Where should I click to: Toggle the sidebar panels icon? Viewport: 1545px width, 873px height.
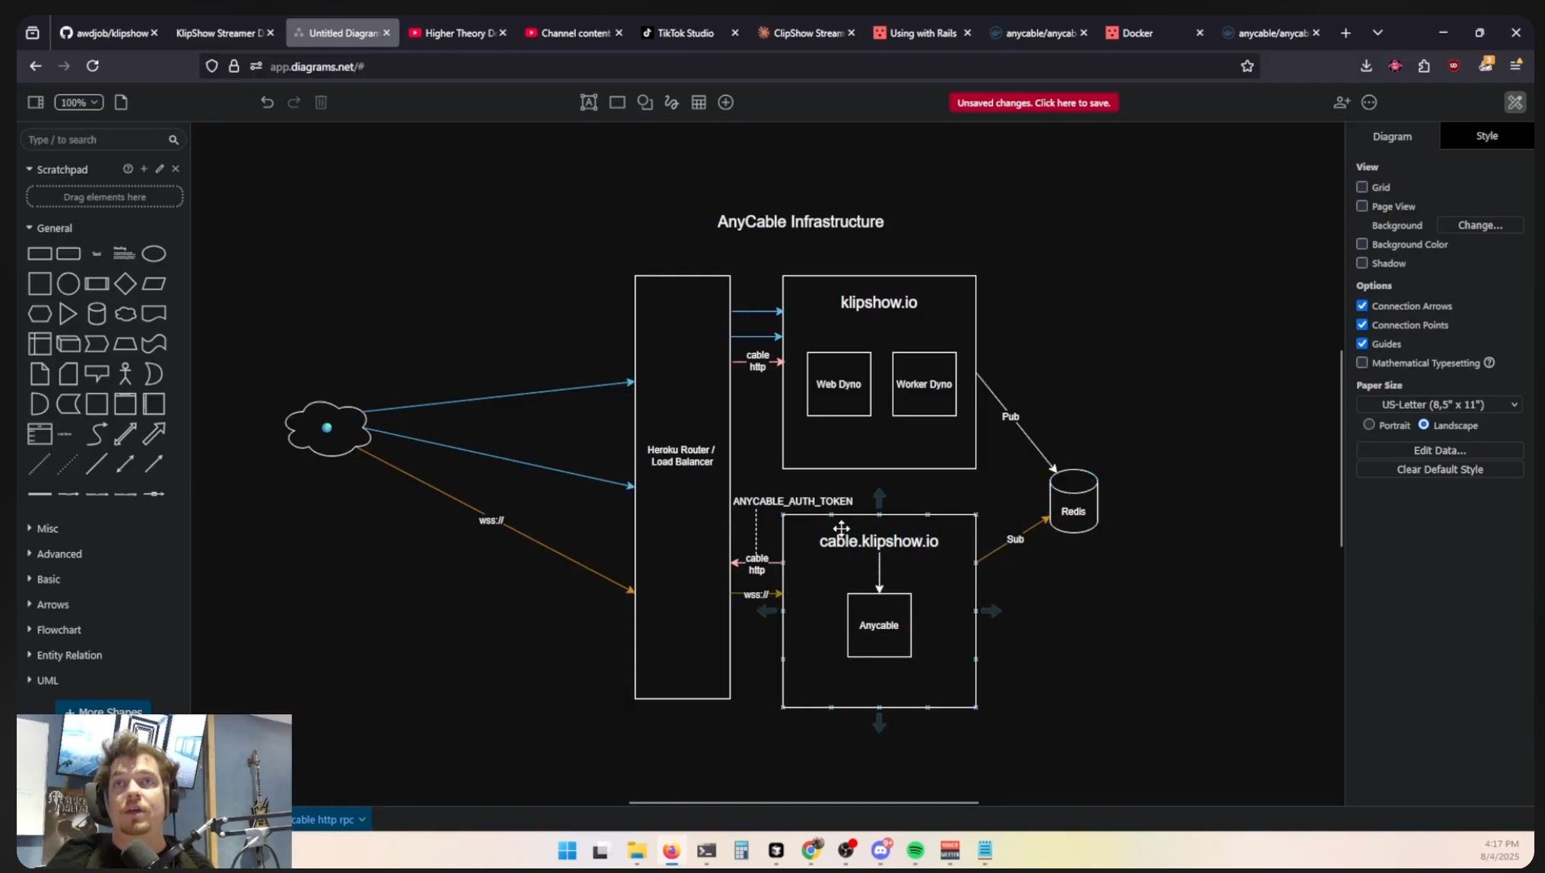point(36,102)
